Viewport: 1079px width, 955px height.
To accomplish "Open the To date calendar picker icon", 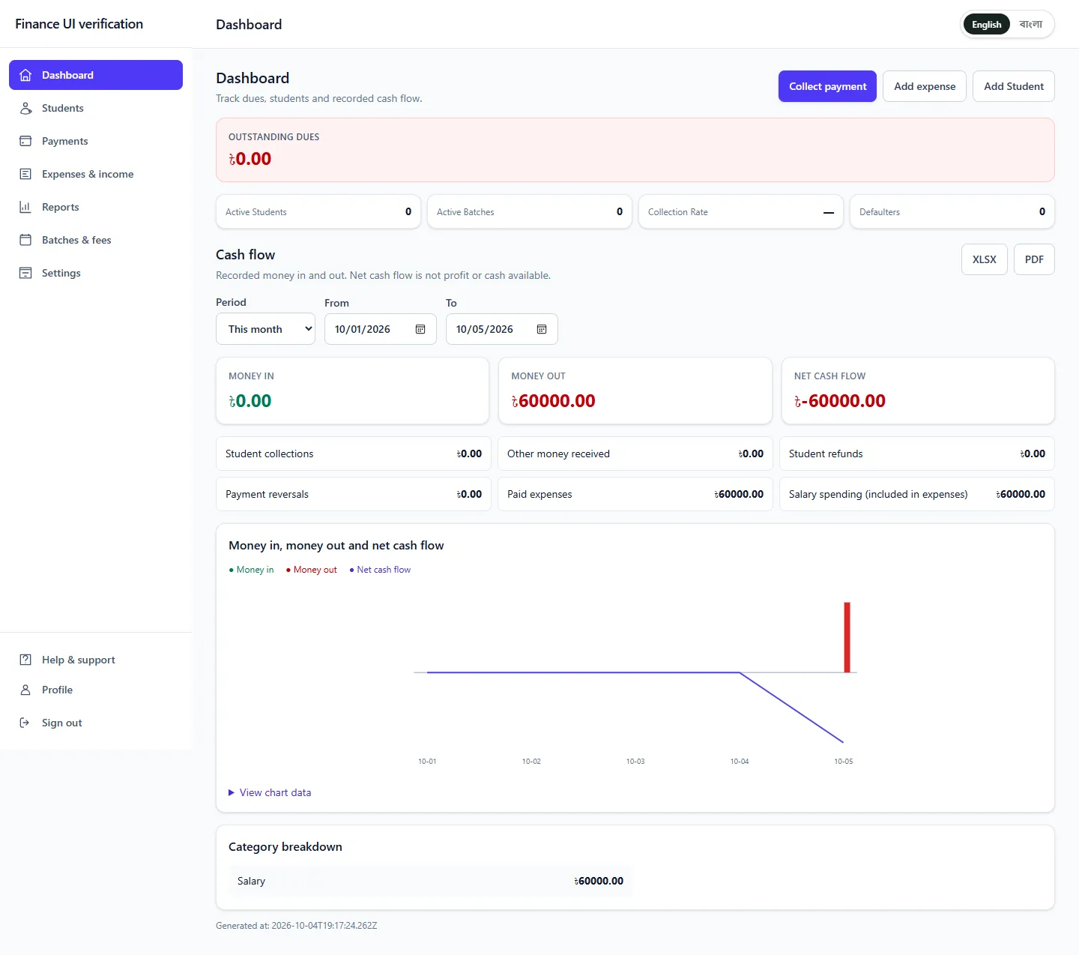I will [x=542, y=329].
